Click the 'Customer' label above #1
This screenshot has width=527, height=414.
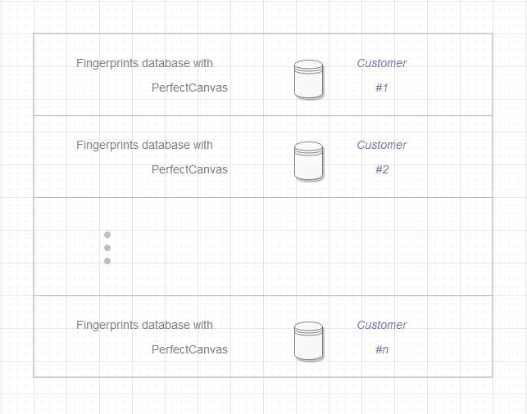click(382, 63)
